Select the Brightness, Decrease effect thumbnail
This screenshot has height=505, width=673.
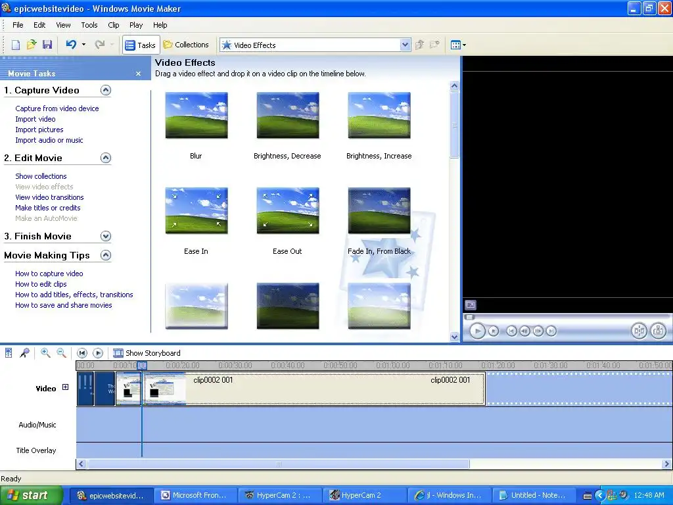coord(288,115)
